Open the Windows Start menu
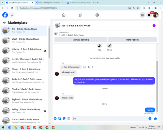The width and height of the screenshot is (163, 130). pyautogui.click(x=3, y=127)
